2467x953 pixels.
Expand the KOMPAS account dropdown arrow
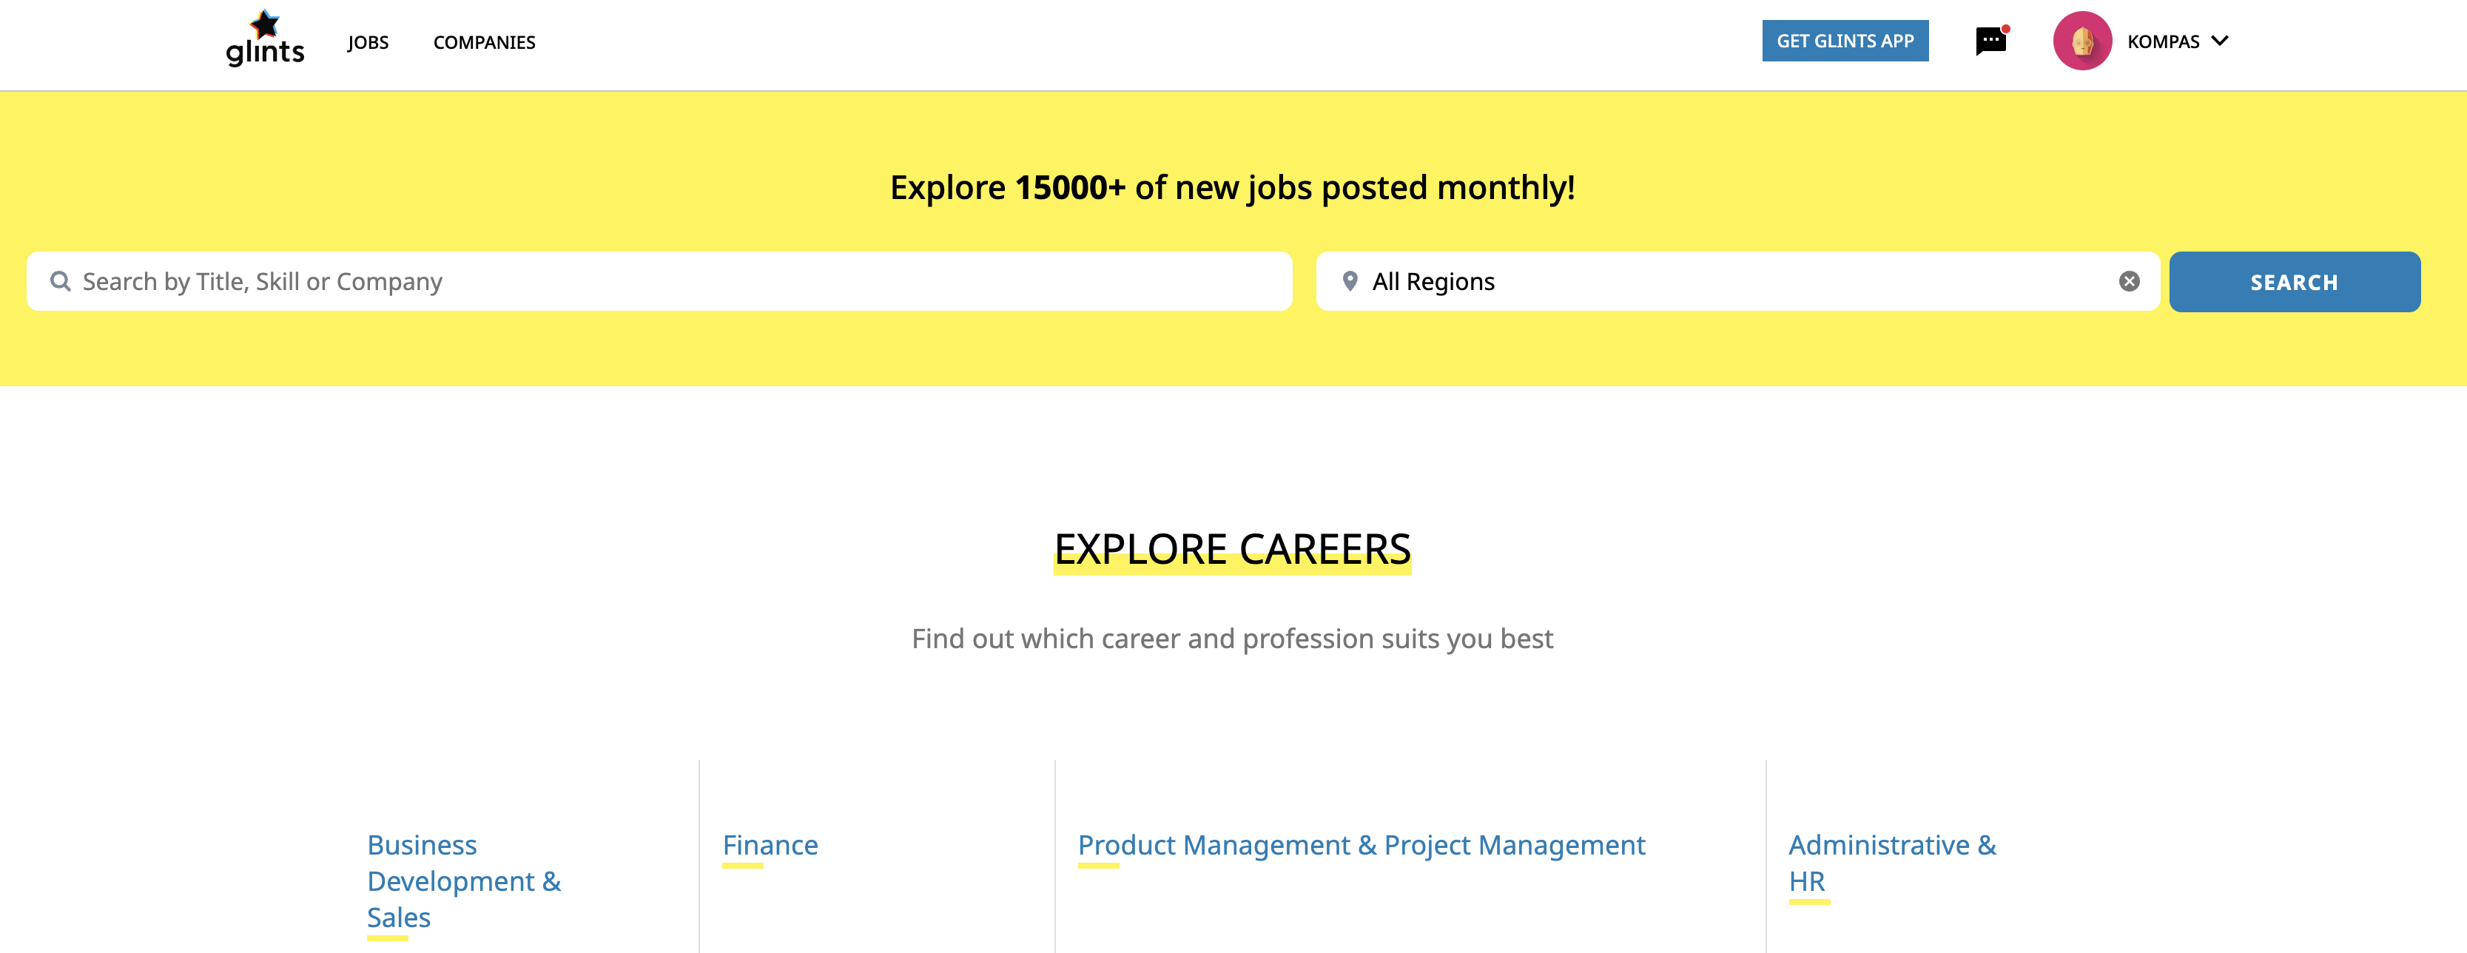2220,41
